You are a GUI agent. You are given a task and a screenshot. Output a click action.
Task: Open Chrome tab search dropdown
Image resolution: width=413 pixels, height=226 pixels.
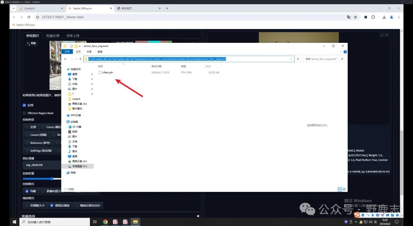point(13,8)
